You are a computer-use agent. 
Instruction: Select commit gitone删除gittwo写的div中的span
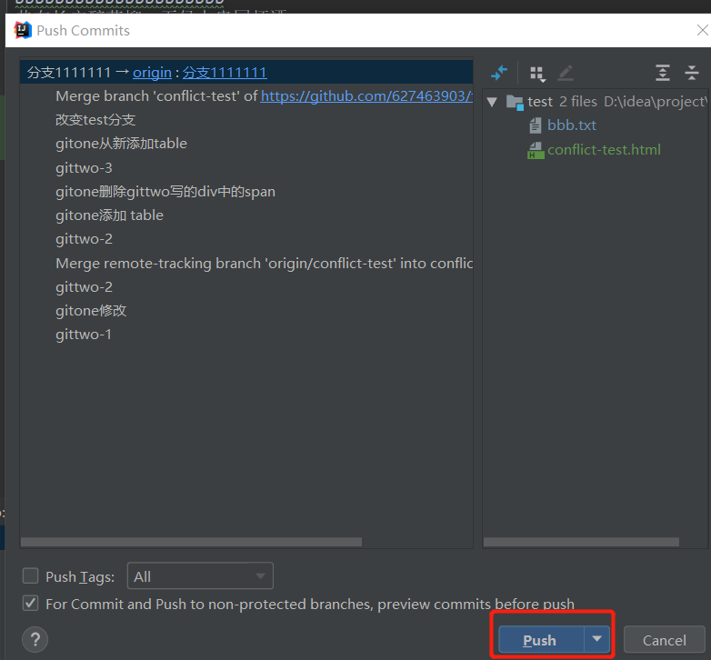pyautogui.click(x=165, y=192)
